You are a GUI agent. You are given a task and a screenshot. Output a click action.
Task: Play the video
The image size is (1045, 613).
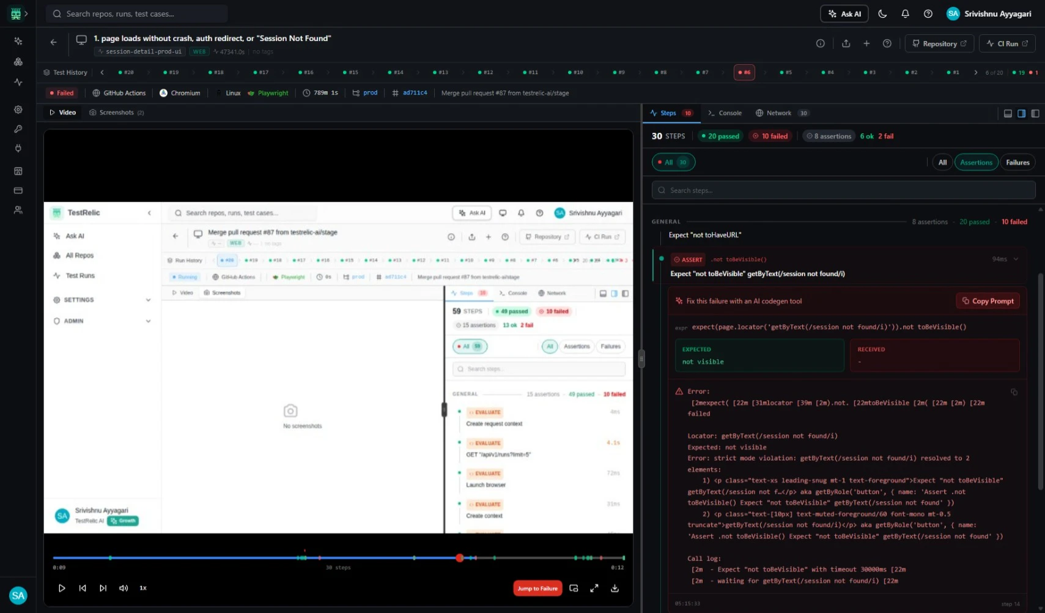62,588
